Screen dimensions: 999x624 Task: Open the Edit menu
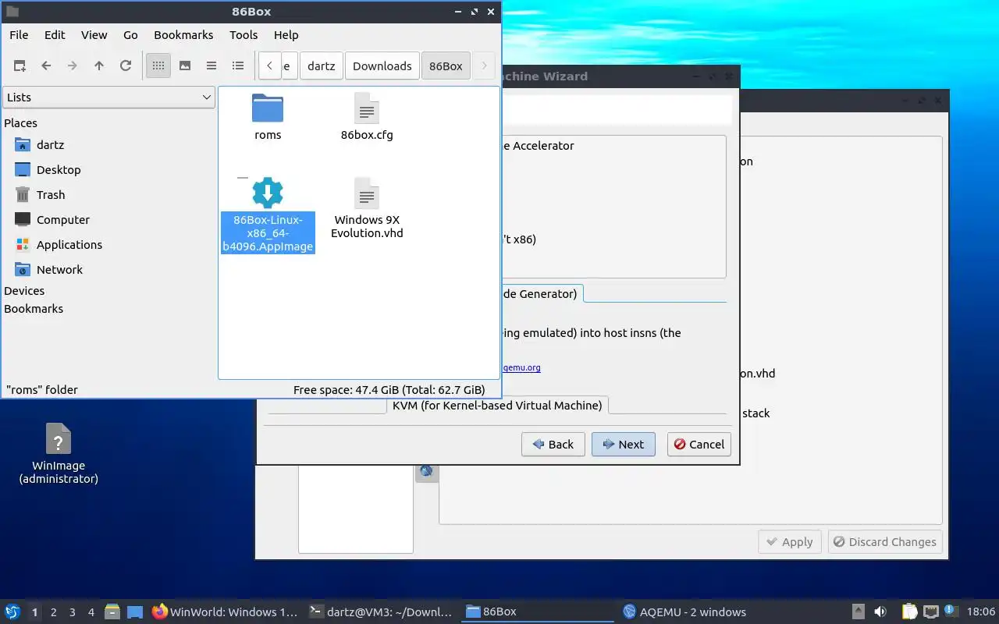coord(55,35)
